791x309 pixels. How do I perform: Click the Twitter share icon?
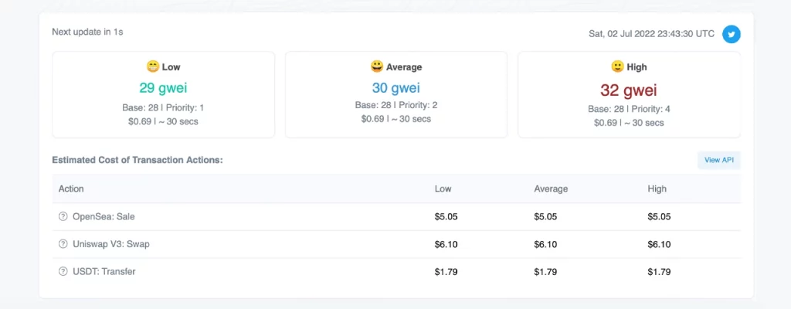(x=731, y=34)
